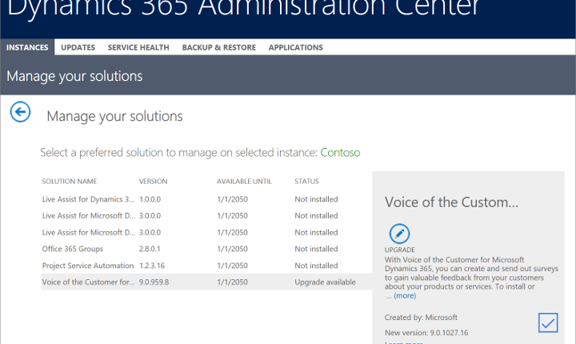
Task: Open the Updates tab
Action: pyautogui.click(x=78, y=47)
